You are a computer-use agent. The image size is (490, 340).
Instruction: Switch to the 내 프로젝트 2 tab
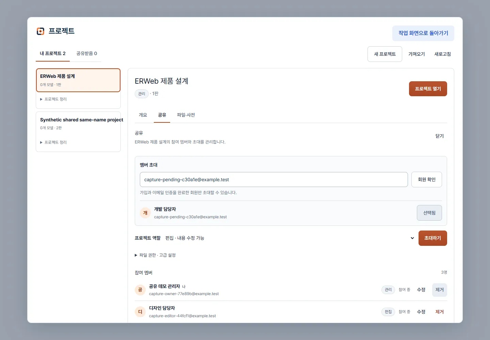pyautogui.click(x=53, y=53)
